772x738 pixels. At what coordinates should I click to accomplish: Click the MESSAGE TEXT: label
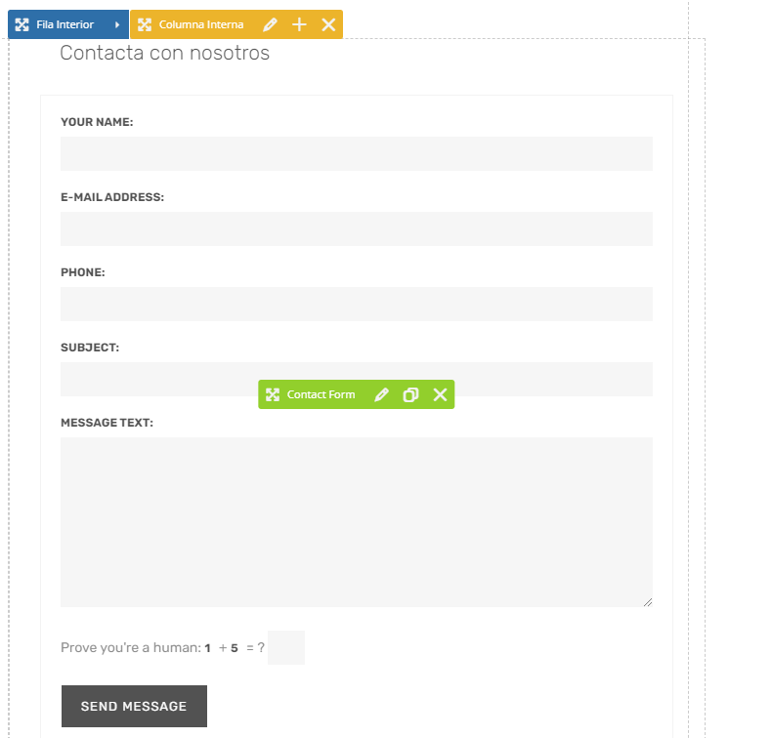pyautogui.click(x=107, y=423)
